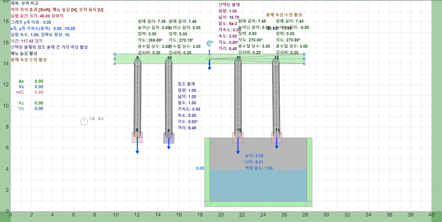Click the '선택된 물체' heading
The image size is (442, 222).
coord(229,5)
